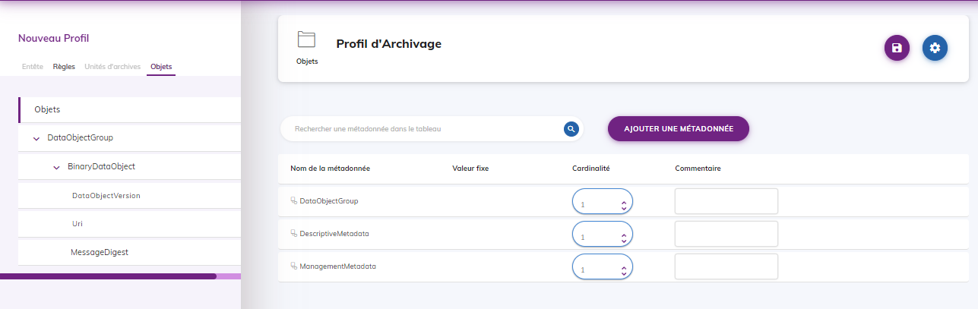Click the purple save disk icon

tap(897, 48)
